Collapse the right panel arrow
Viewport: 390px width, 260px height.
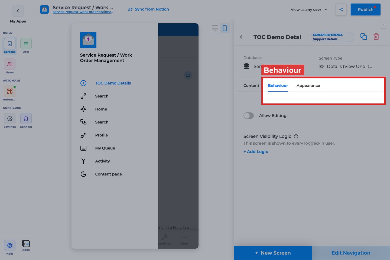click(x=383, y=25)
